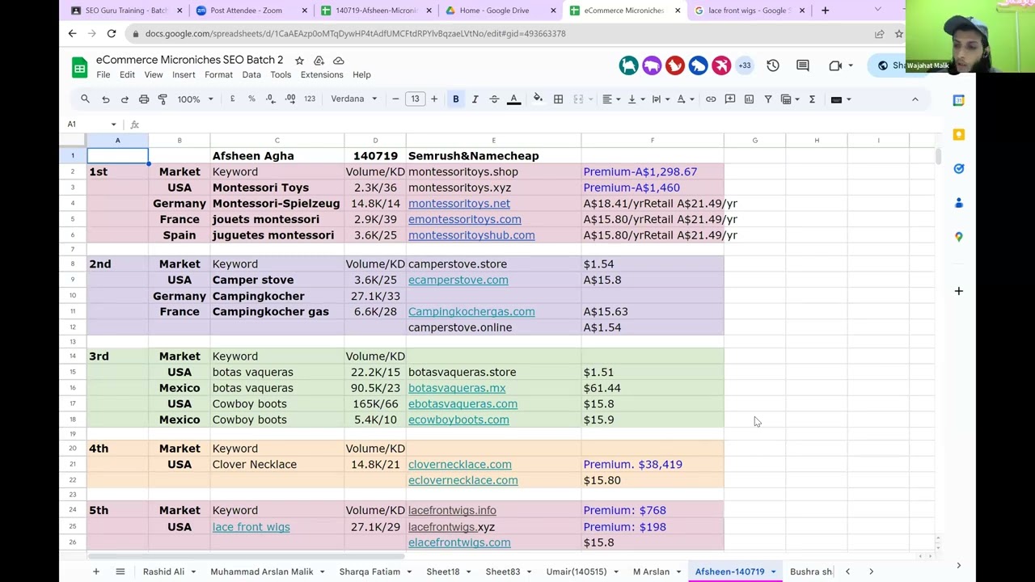Redo the last action
1035x582 pixels.
click(125, 99)
